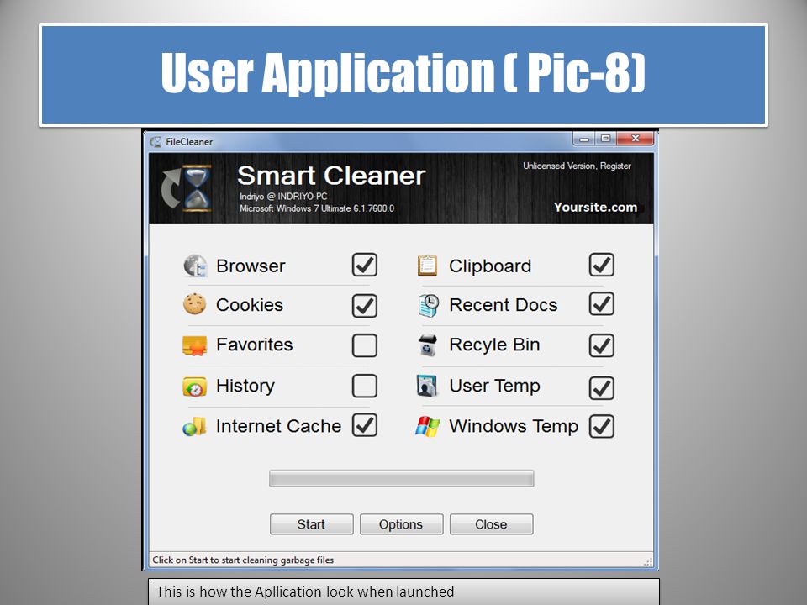Click the window resize grip in status bar
Viewport: 807px width, 605px height.
[x=648, y=561]
